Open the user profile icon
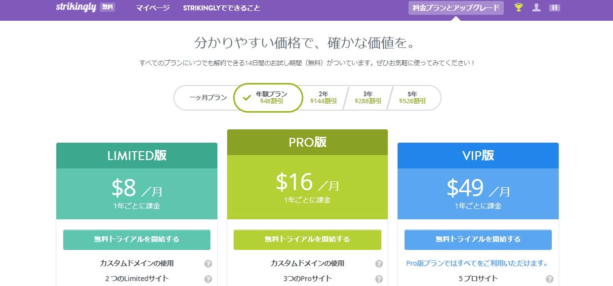 point(536,7)
